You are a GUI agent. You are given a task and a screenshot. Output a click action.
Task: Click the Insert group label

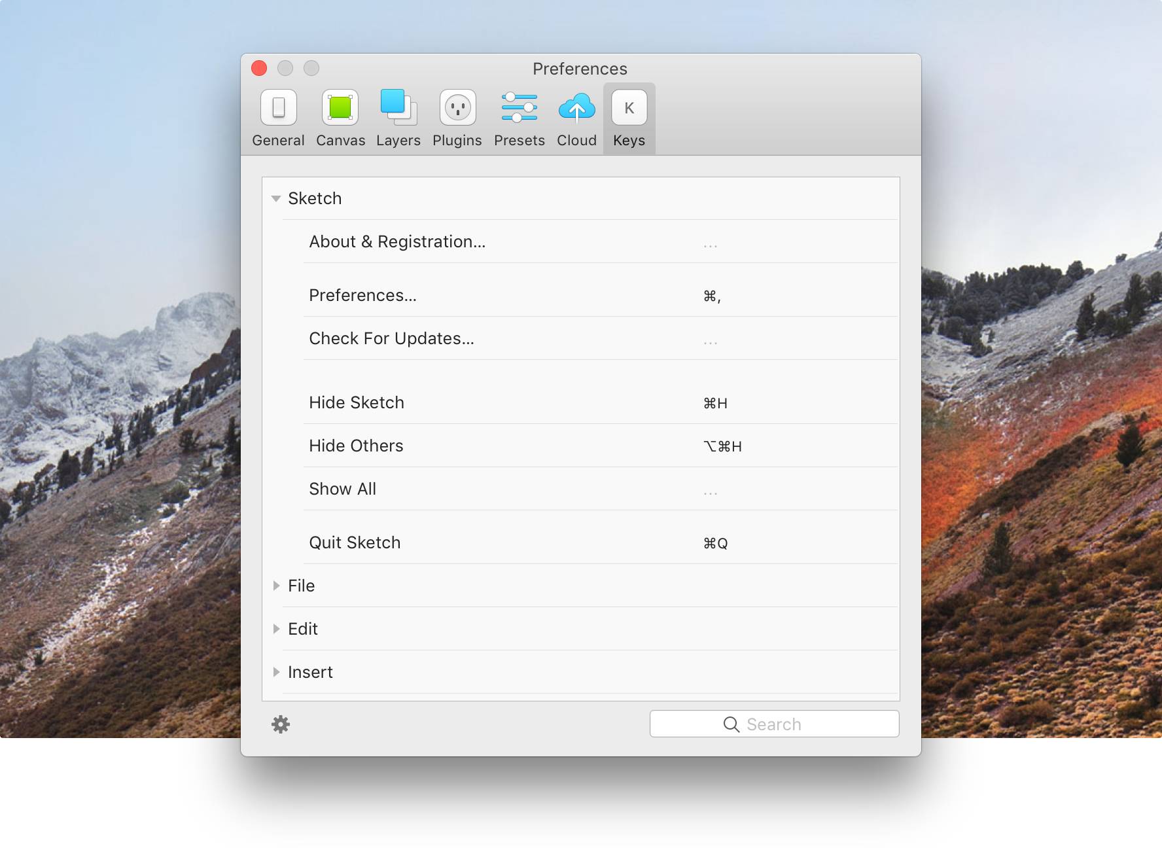pos(310,672)
